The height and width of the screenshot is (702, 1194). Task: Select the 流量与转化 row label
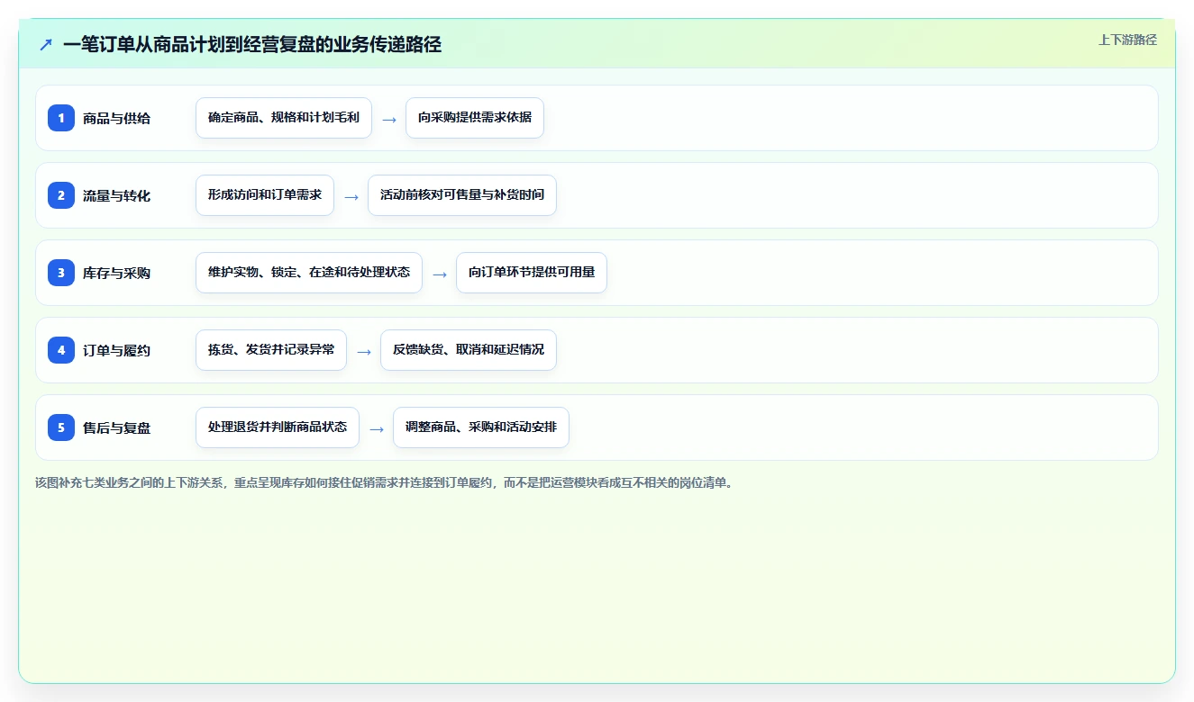pos(116,195)
